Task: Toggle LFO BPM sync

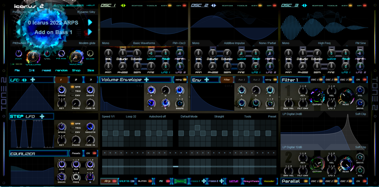Action: (x=73, y=87)
